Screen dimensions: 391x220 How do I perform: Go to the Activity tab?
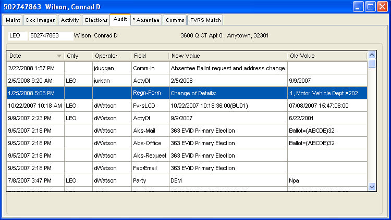pos(69,20)
